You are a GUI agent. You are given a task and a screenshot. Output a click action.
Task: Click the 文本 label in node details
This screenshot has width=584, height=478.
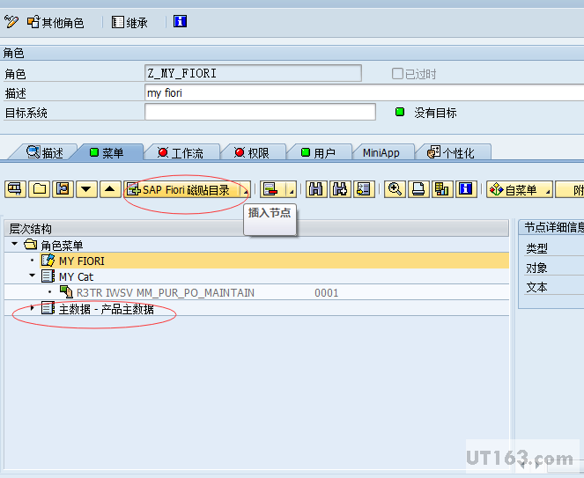(x=536, y=287)
